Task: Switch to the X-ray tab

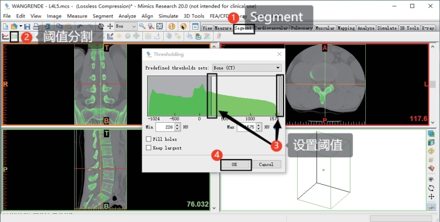Action: (428, 28)
